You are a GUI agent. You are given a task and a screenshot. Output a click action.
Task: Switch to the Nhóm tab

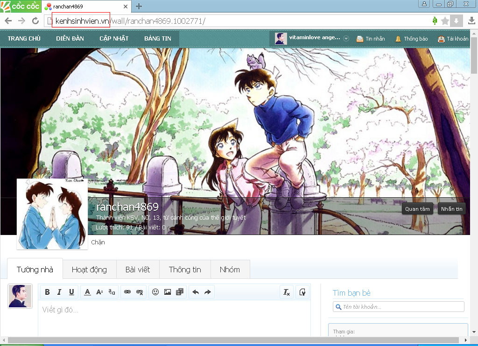pyautogui.click(x=230, y=270)
